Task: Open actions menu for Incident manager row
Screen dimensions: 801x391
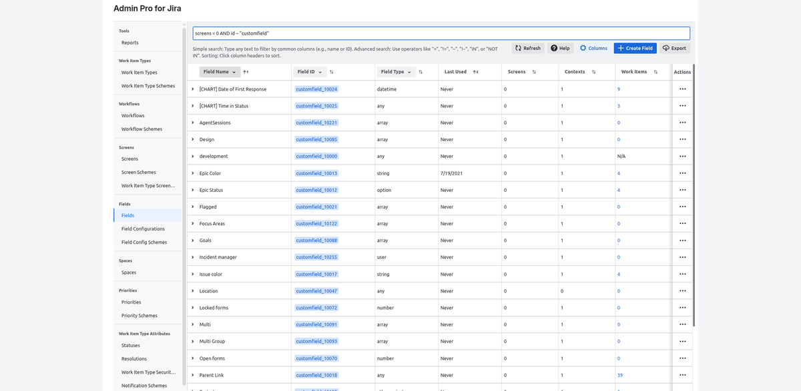Action: point(682,257)
